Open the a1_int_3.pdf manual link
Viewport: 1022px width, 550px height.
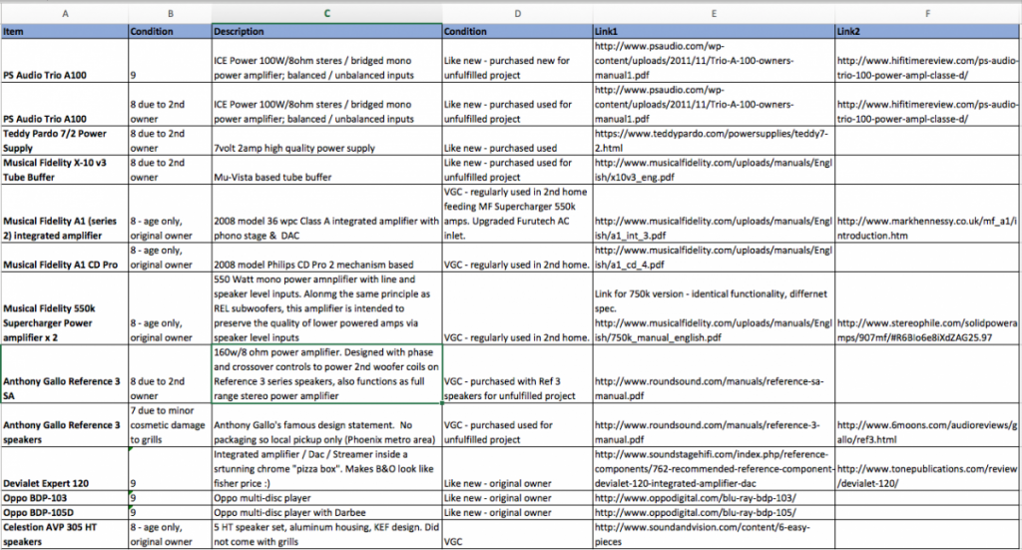tap(713, 228)
